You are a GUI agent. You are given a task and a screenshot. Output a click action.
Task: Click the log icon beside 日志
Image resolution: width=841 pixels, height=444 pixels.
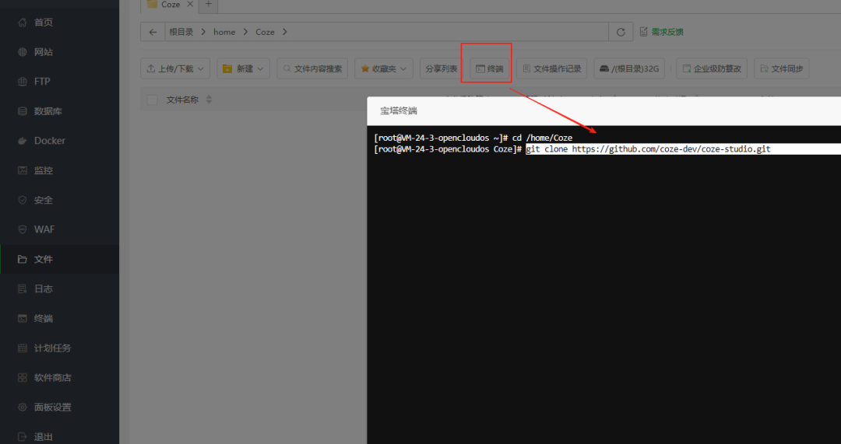tap(22, 288)
